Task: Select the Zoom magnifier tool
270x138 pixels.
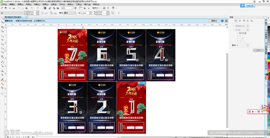Action: pos(2,31)
